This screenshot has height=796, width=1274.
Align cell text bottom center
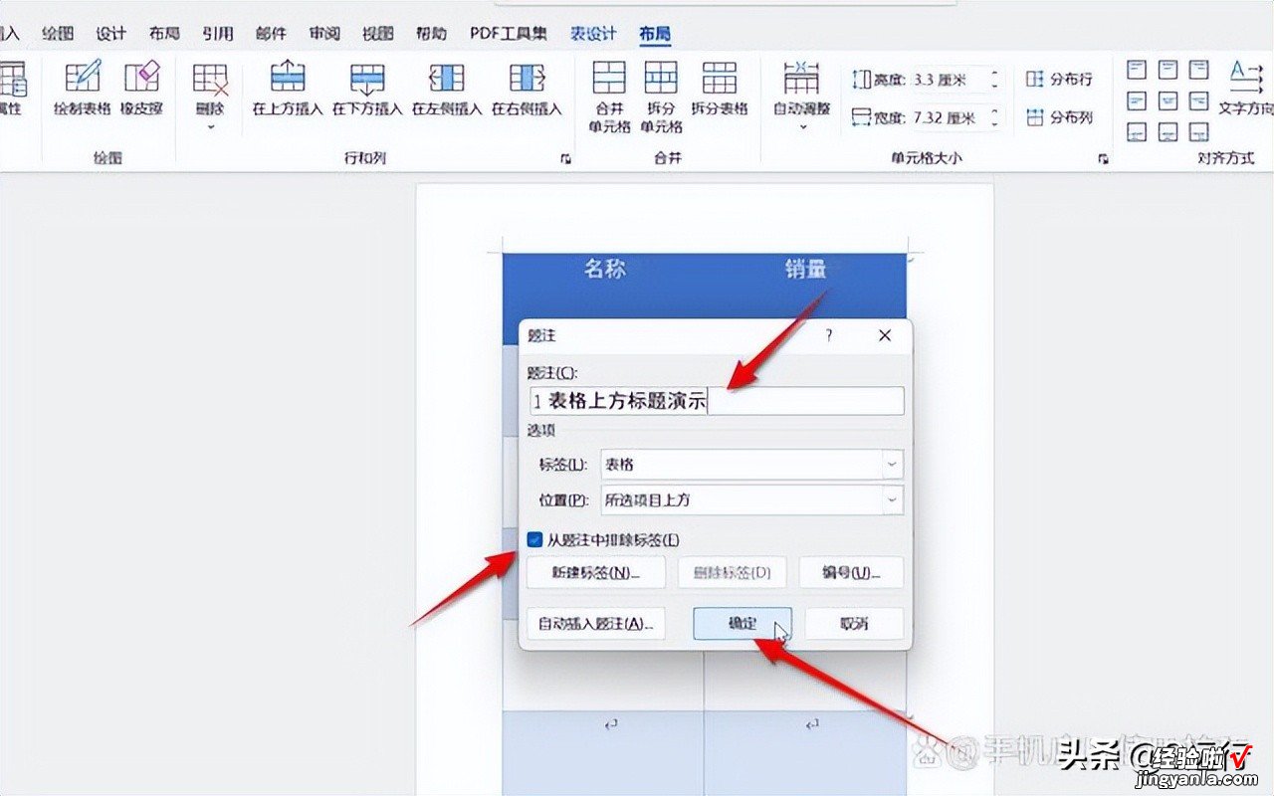click(x=1168, y=131)
